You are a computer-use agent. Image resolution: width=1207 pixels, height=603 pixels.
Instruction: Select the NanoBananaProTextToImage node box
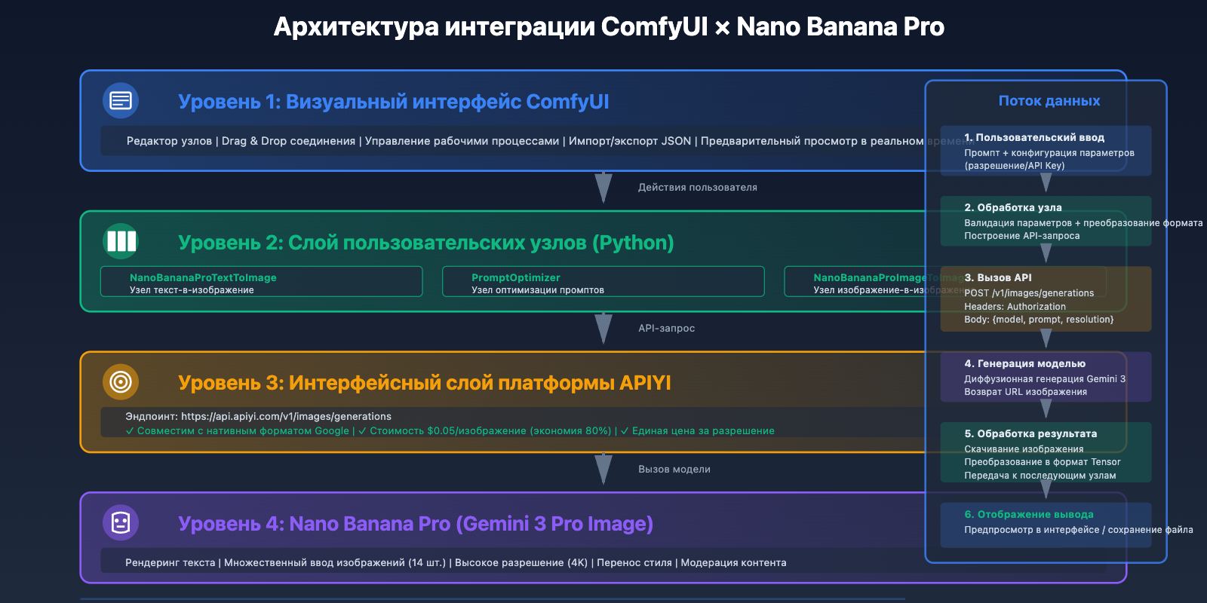[262, 281]
